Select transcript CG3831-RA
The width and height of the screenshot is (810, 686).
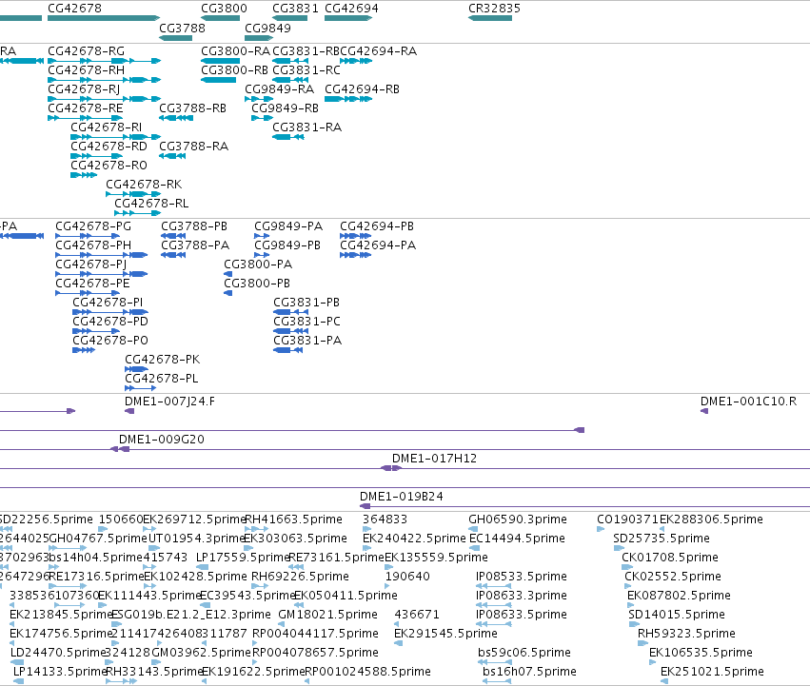288,137
